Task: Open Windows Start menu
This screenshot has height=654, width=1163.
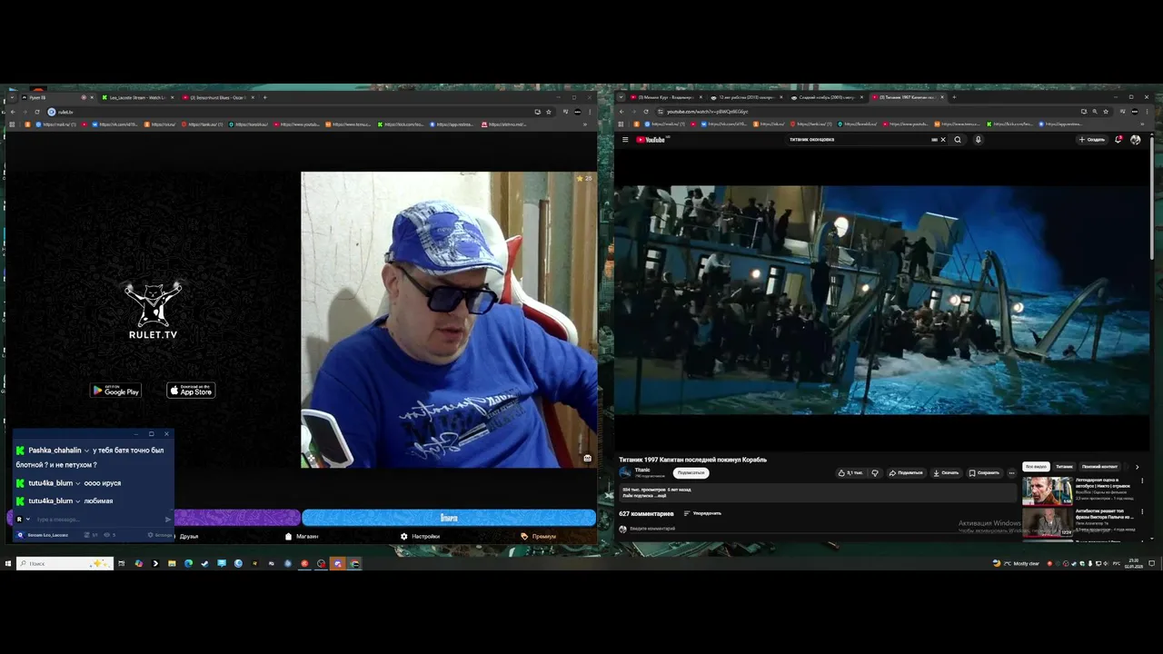Action: pos(7,563)
